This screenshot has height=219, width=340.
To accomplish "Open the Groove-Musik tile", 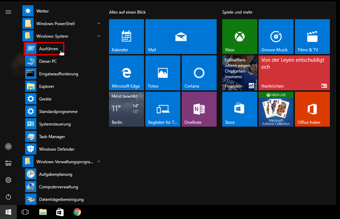I will click(x=276, y=37).
